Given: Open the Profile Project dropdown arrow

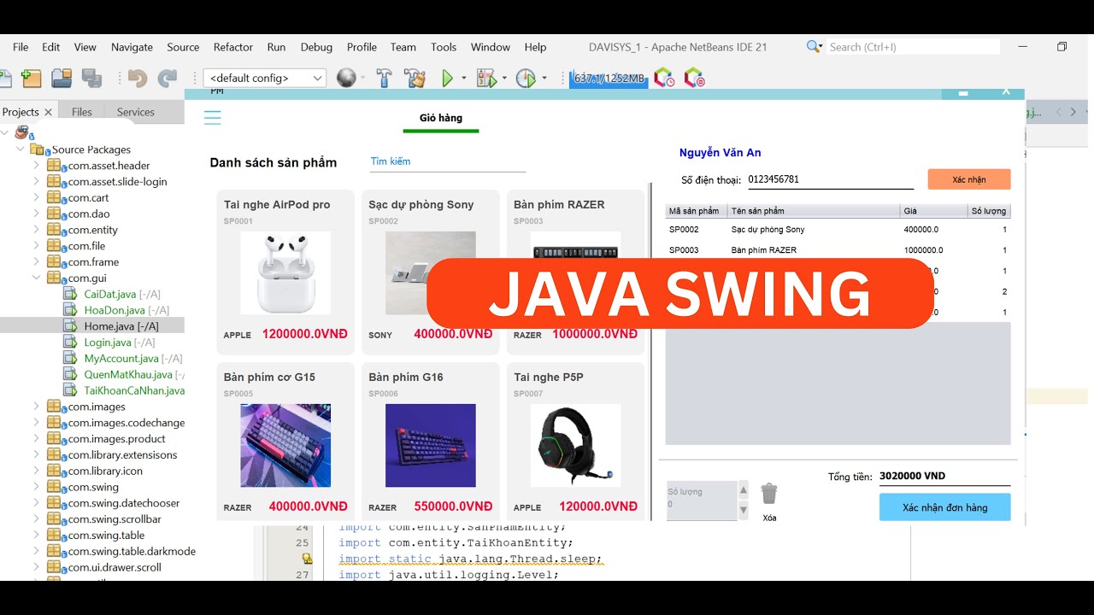Looking at the screenshot, I should (544, 78).
